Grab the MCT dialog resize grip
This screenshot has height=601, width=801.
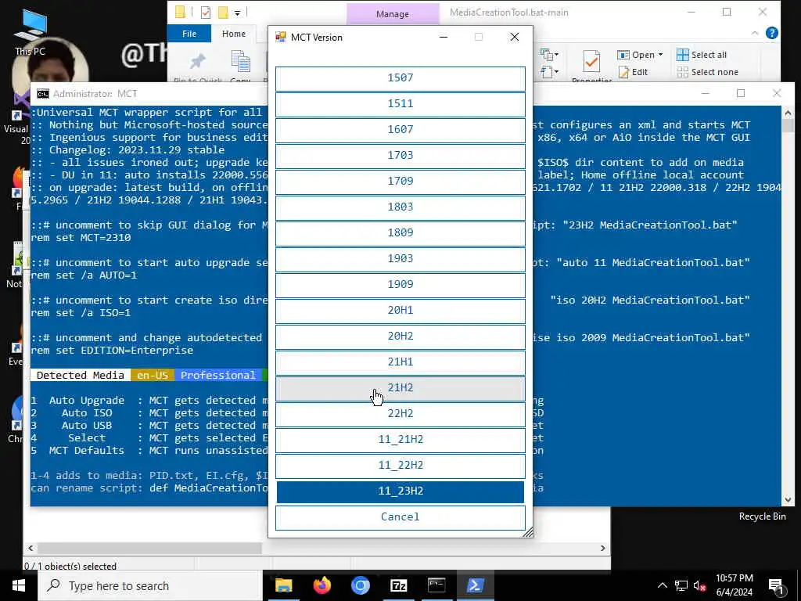(x=528, y=532)
